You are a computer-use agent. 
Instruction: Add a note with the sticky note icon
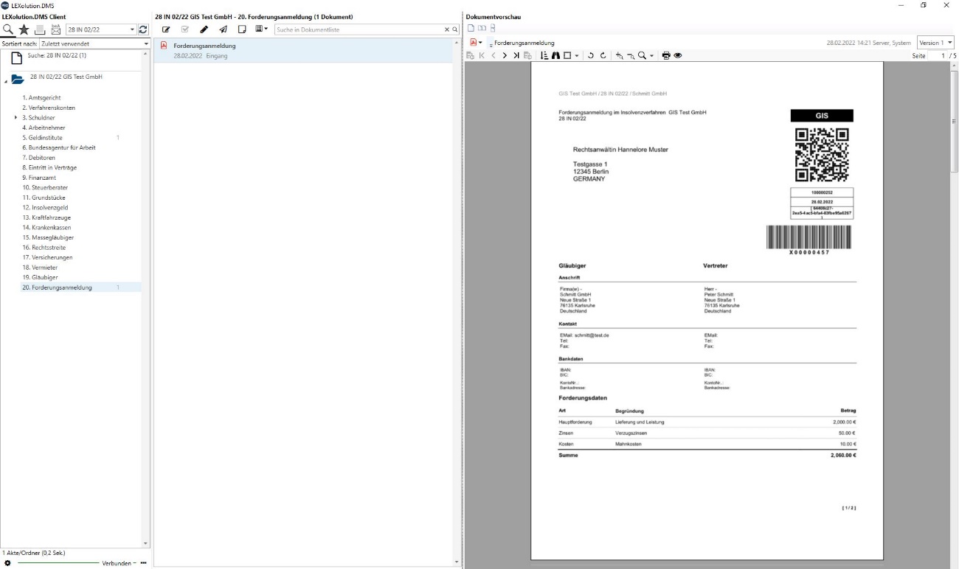pos(242,29)
